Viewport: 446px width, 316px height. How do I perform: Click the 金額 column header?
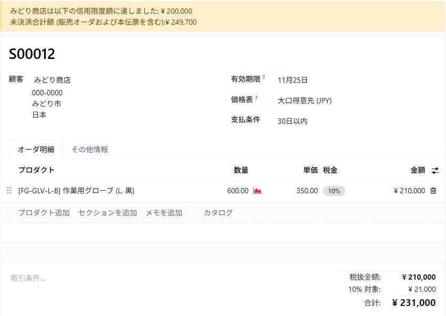pyautogui.click(x=418, y=170)
